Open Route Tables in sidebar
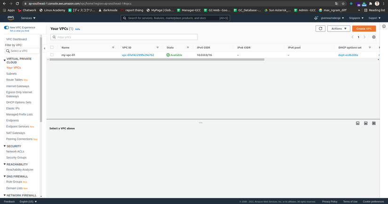 [x=15, y=80]
